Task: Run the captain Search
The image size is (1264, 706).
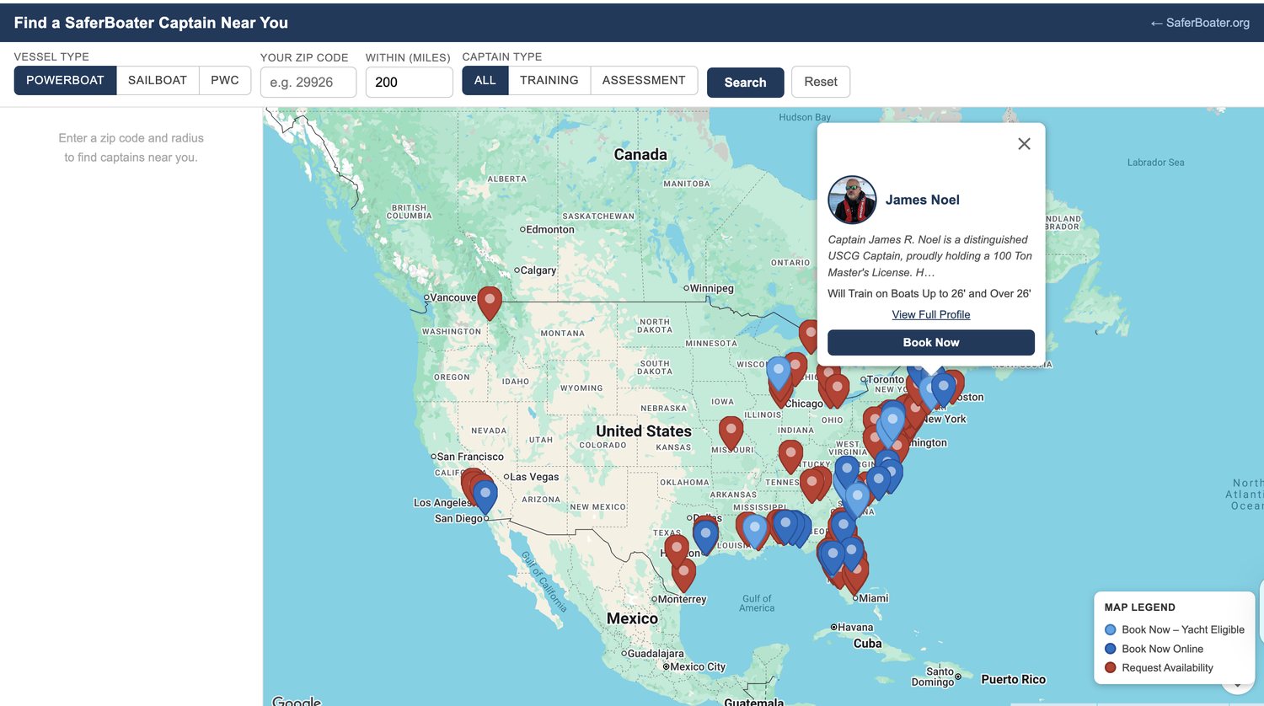Action: [x=746, y=82]
